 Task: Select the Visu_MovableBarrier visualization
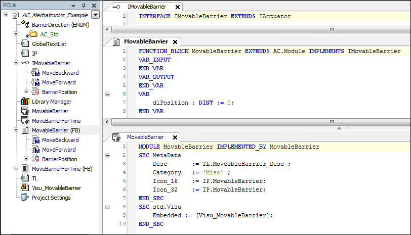56,188
